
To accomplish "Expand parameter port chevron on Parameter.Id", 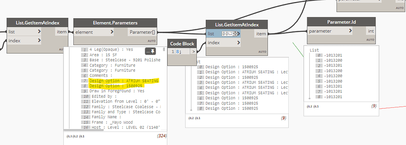I will click(350, 31).
